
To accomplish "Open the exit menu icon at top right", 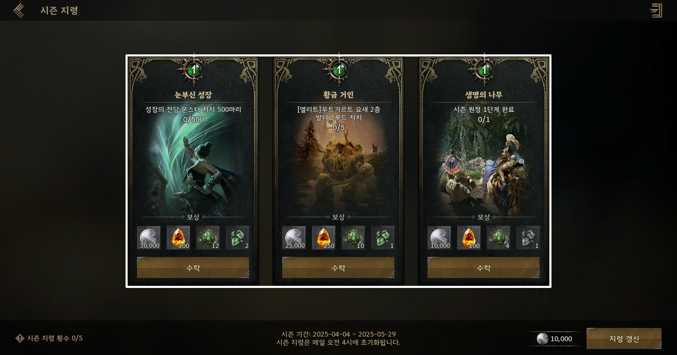I will pos(656,11).
